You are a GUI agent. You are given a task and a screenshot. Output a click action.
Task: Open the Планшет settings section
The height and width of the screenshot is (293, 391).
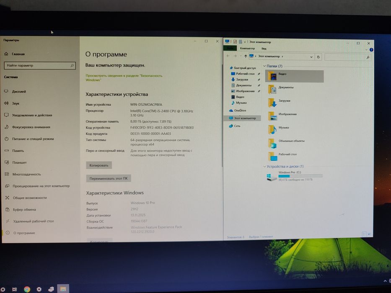(16, 162)
